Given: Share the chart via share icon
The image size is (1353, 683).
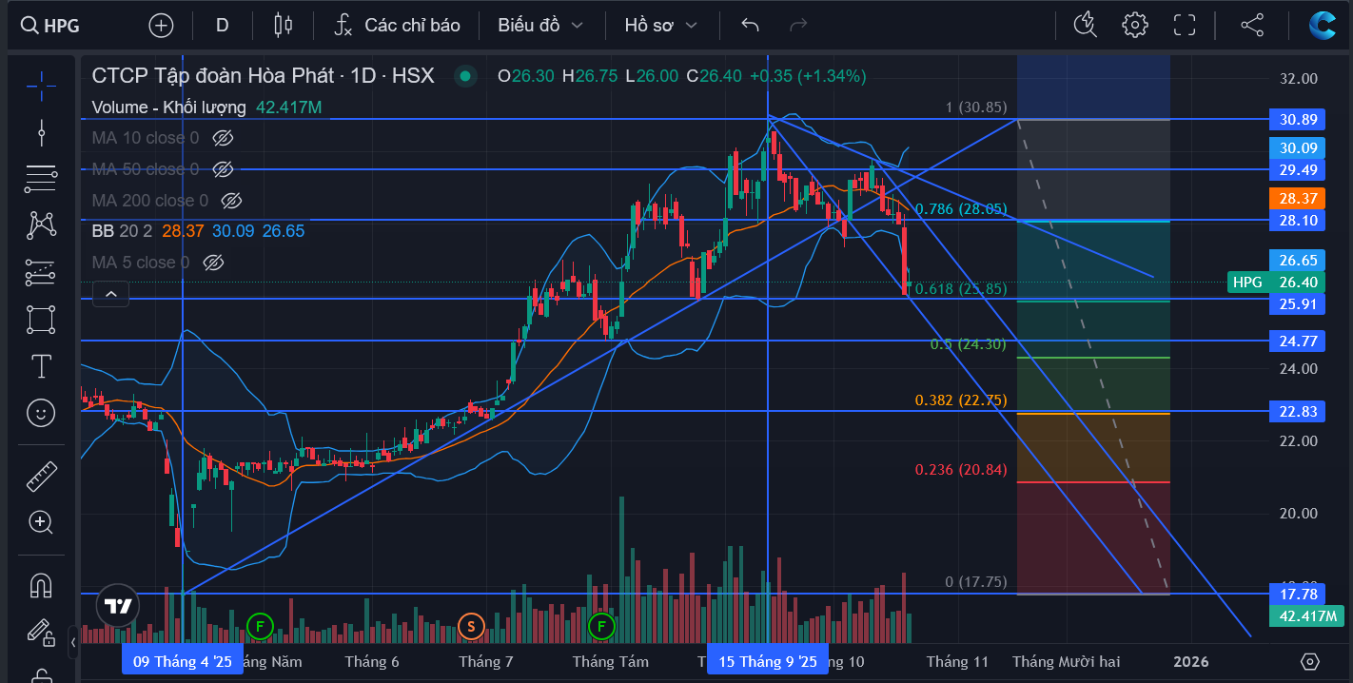Looking at the screenshot, I should click(1252, 26).
